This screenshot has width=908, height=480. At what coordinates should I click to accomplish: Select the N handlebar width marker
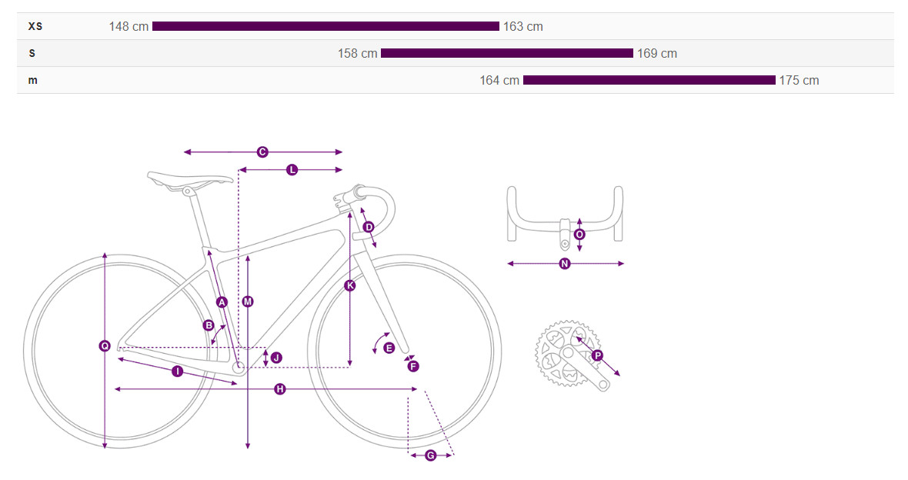click(565, 264)
